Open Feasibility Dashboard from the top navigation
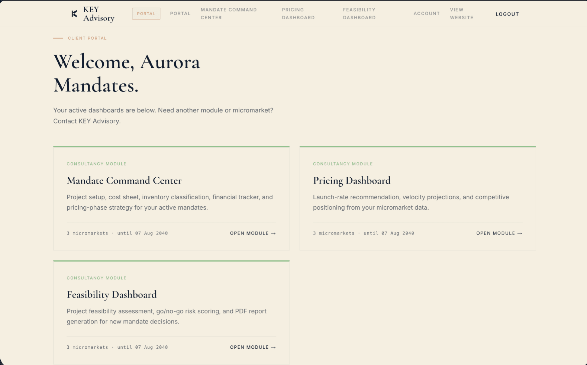The width and height of the screenshot is (587, 365). click(x=359, y=14)
